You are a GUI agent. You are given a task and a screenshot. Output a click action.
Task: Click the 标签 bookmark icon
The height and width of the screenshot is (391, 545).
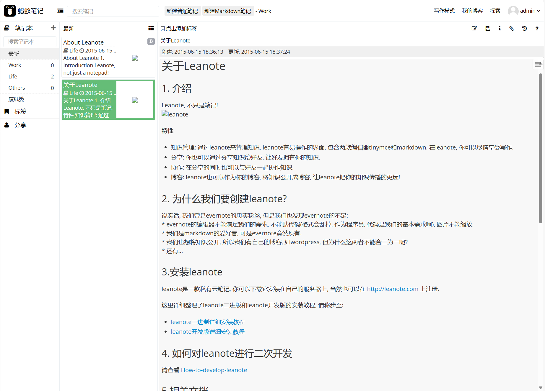[x=6, y=111]
